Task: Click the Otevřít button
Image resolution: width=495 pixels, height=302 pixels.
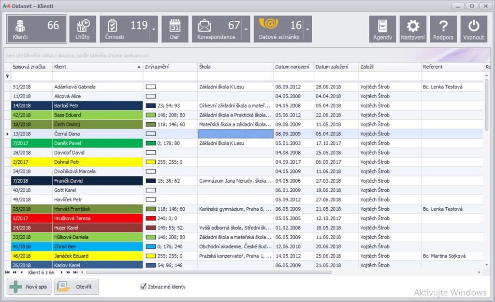Action: pyautogui.click(x=76, y=287)
